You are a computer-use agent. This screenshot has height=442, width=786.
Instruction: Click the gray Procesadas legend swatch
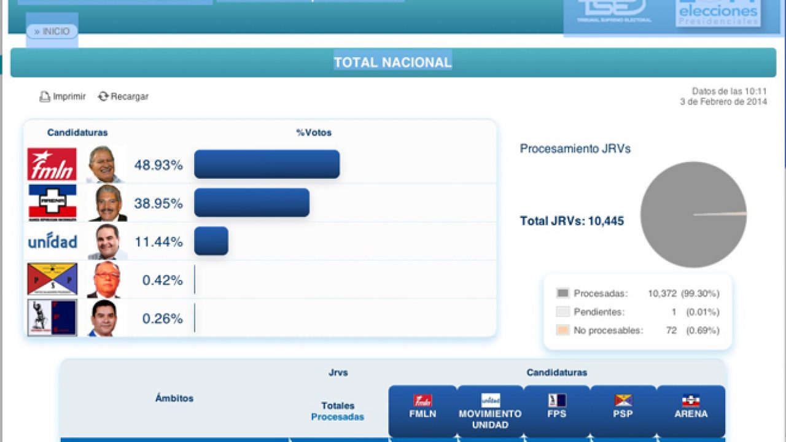(x=562, y=293)
